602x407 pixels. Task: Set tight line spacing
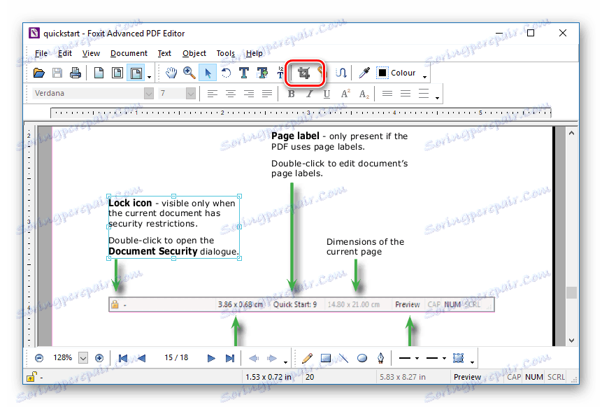387,93
